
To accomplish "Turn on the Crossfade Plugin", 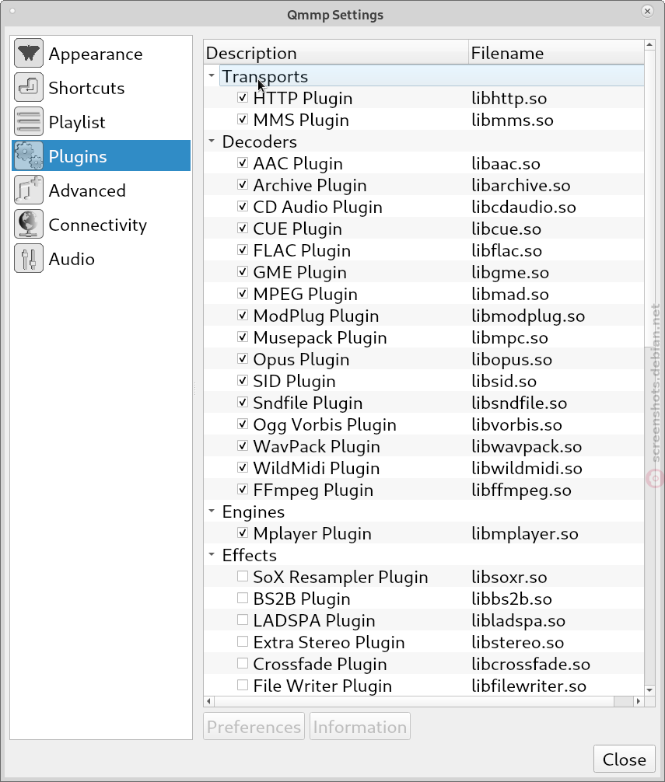I will (243, 664).
